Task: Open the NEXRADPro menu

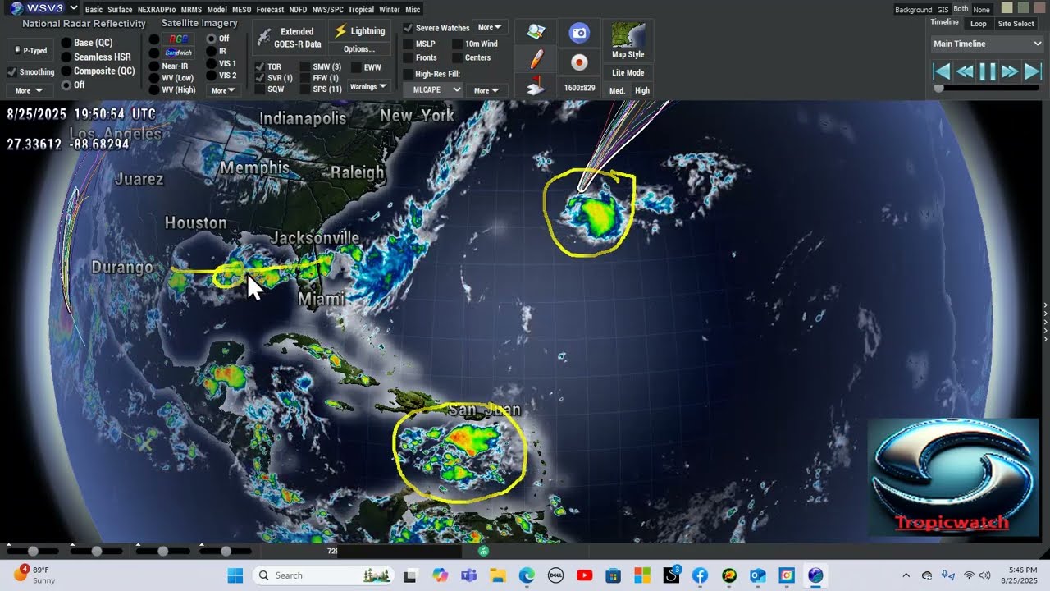Action: 157,9
